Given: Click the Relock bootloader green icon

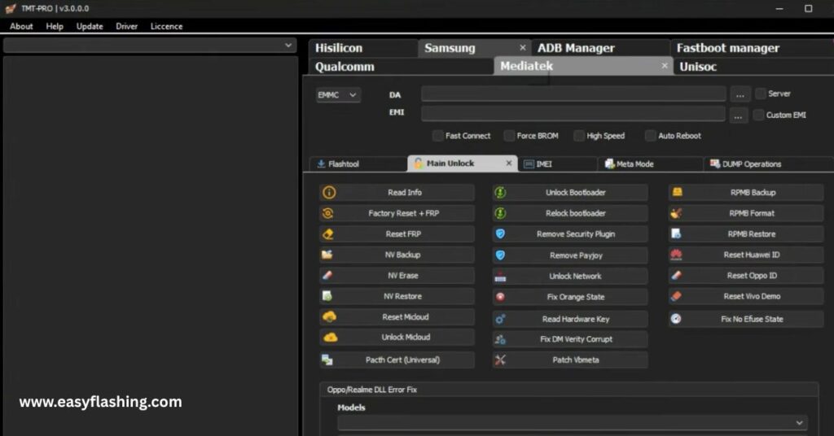Looking at the screenshot, I should 500,213.
